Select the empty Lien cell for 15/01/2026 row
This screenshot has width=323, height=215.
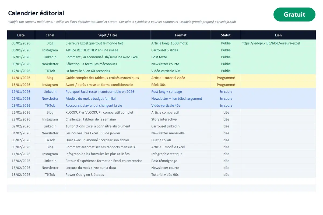tap(278, 85)
